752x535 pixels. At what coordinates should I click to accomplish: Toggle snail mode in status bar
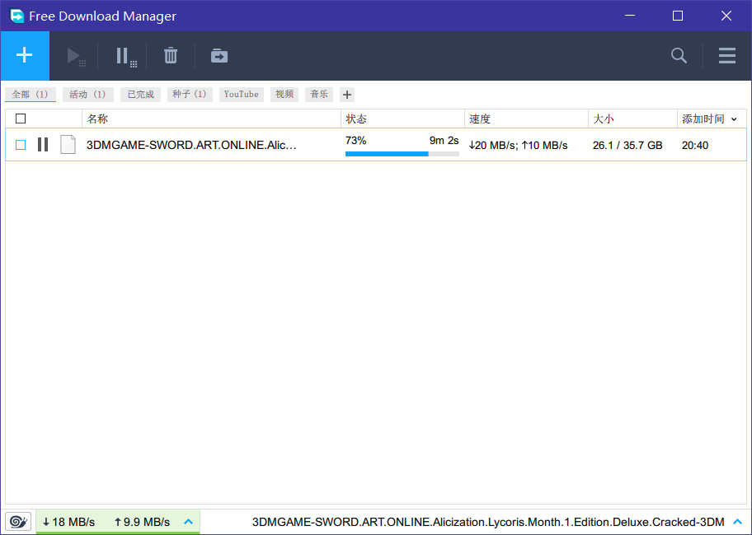(18, 522)
